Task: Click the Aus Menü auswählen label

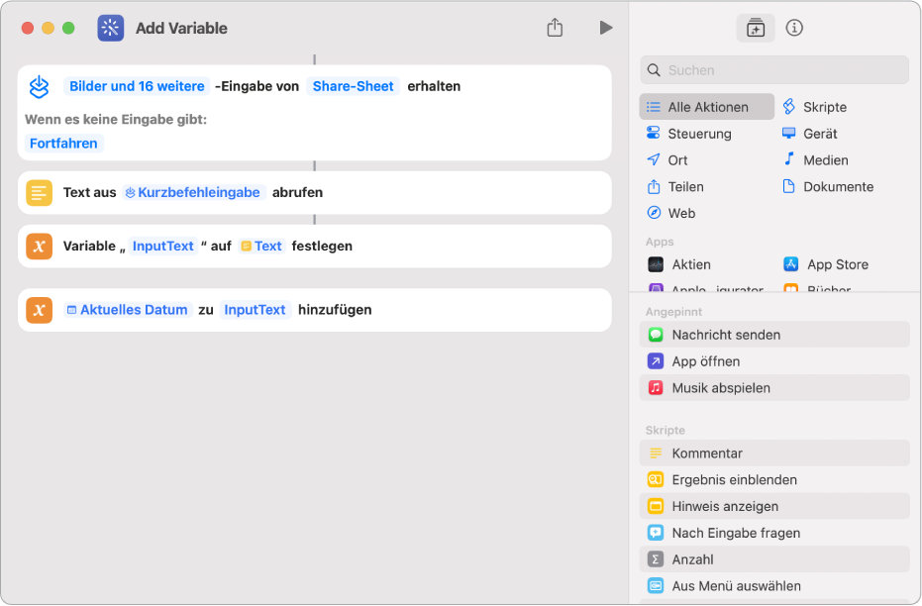Action: [x=736, y=585]
